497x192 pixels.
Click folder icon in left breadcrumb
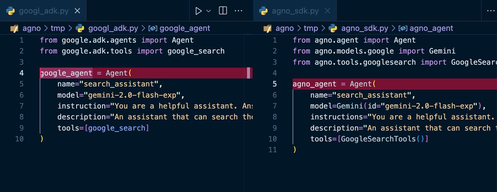pos(14,29)
